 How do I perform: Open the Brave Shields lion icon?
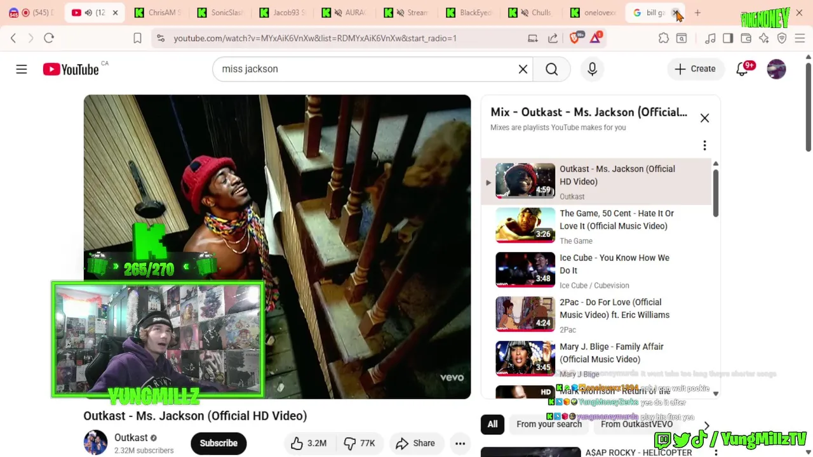(575, 38)
